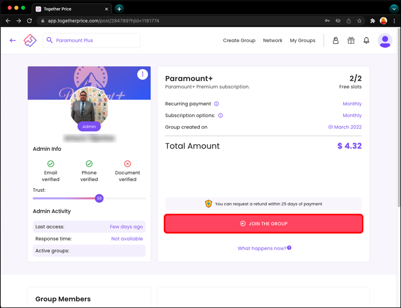Click the Paramount Plus search field
Viewport: 401px width, 308px height.
click(x=92, y=41)
